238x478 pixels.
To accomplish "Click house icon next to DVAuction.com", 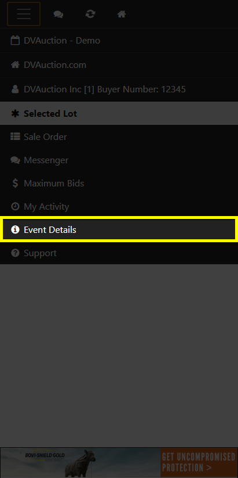I will coord(15,64).
